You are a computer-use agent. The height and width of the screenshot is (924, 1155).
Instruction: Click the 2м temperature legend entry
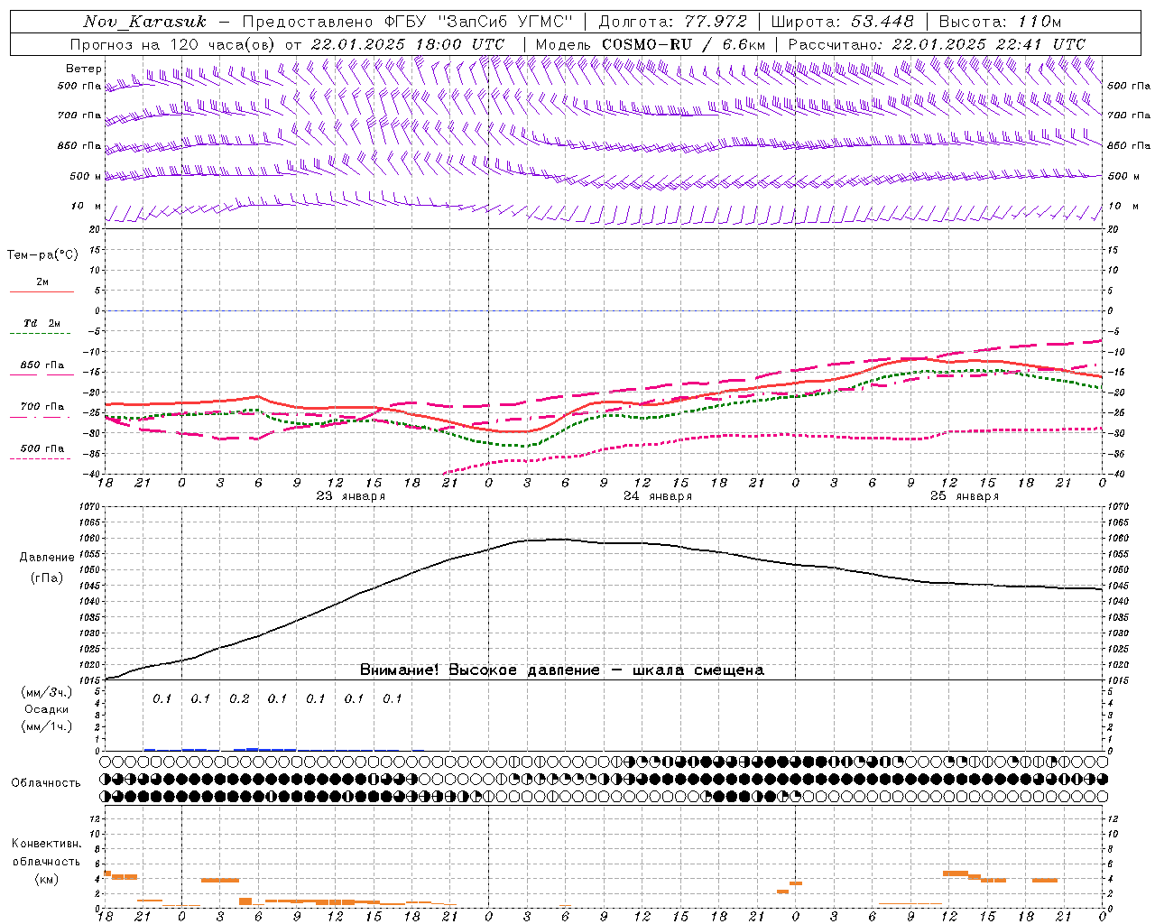(42, 282)
